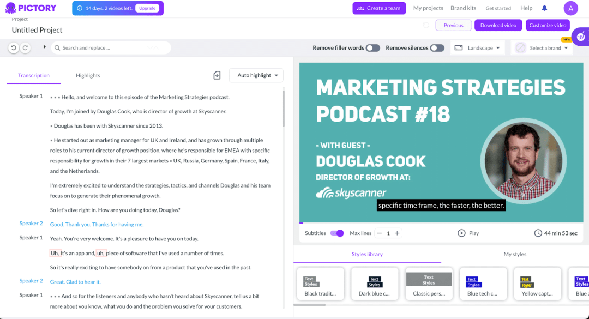The image size is (589, 319).
Task: Click the transcript download icon
Action: [x=217, y=75]
